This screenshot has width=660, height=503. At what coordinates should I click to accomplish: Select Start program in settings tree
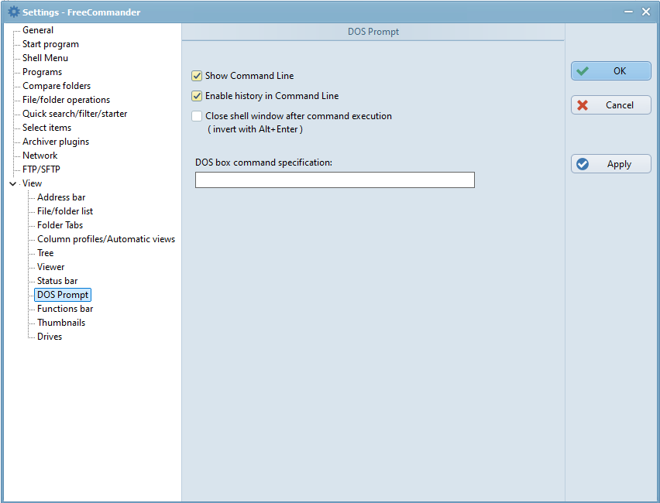click(50, 44)
